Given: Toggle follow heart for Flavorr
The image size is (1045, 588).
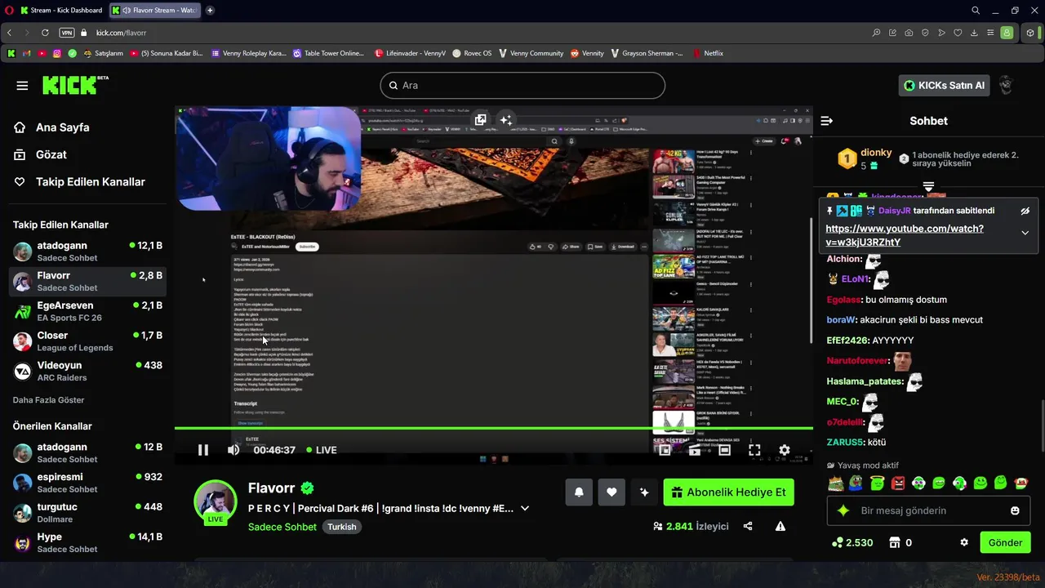Looking at the screenshot, I should 611,492.
